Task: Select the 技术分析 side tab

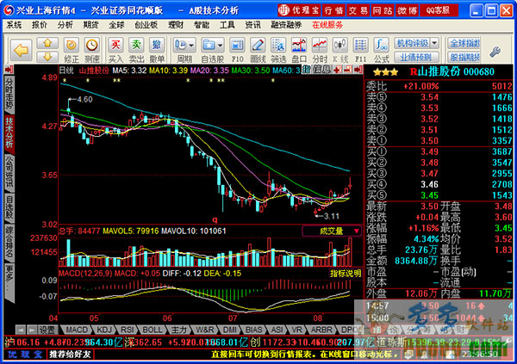Action: pos(9,133)
